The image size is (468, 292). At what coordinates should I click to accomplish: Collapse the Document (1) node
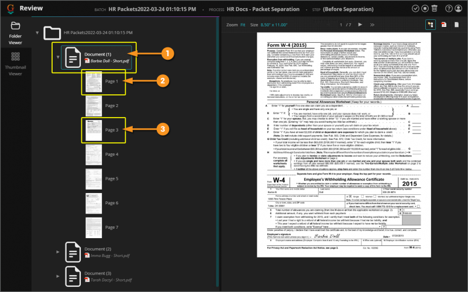click(x=58, y=57)
